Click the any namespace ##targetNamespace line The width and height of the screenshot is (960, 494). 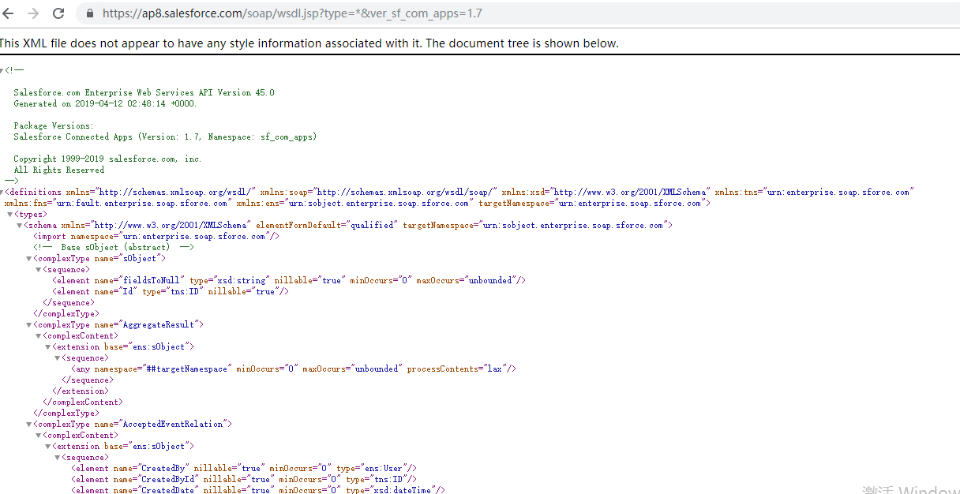294,369
